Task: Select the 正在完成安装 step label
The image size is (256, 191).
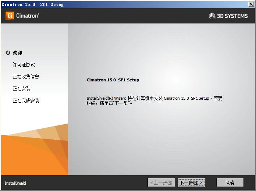Action: (x=26, y=100)
